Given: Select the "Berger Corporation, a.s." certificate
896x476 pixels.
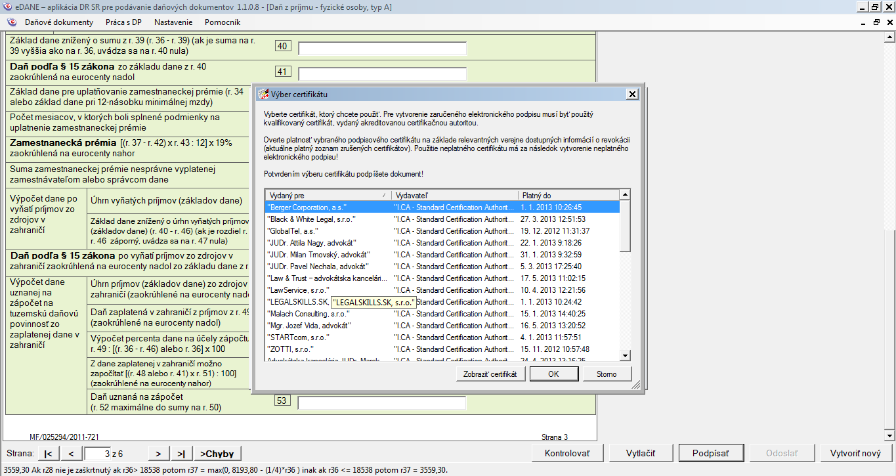Looking at the screenshot, I should (442, 207).
